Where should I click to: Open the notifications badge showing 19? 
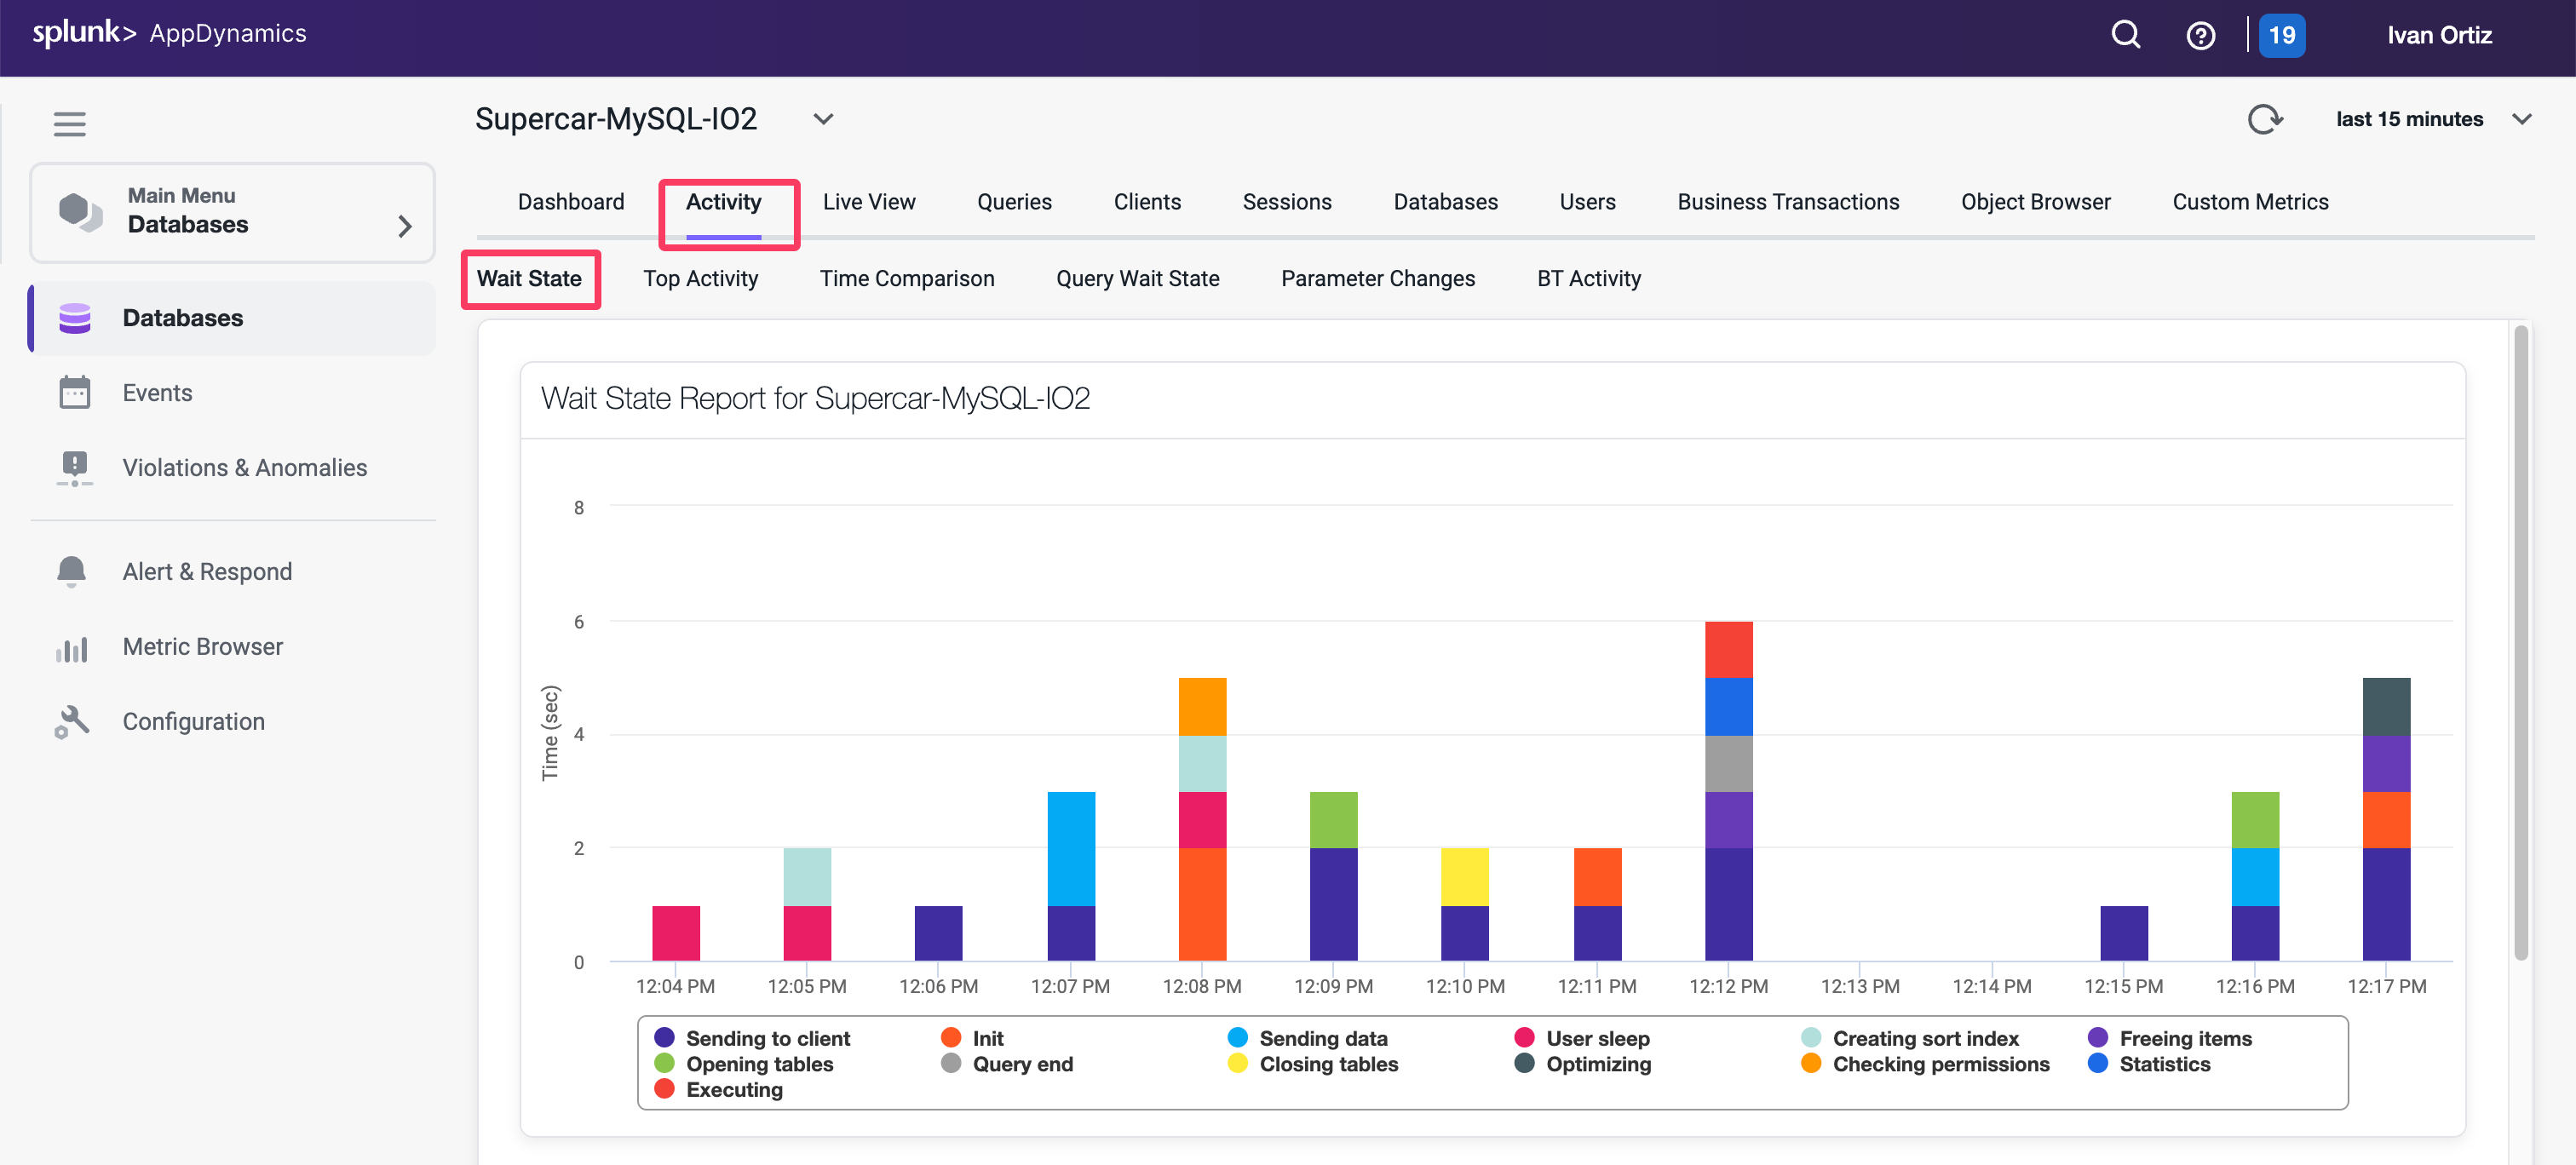(x=2281, y=36)
